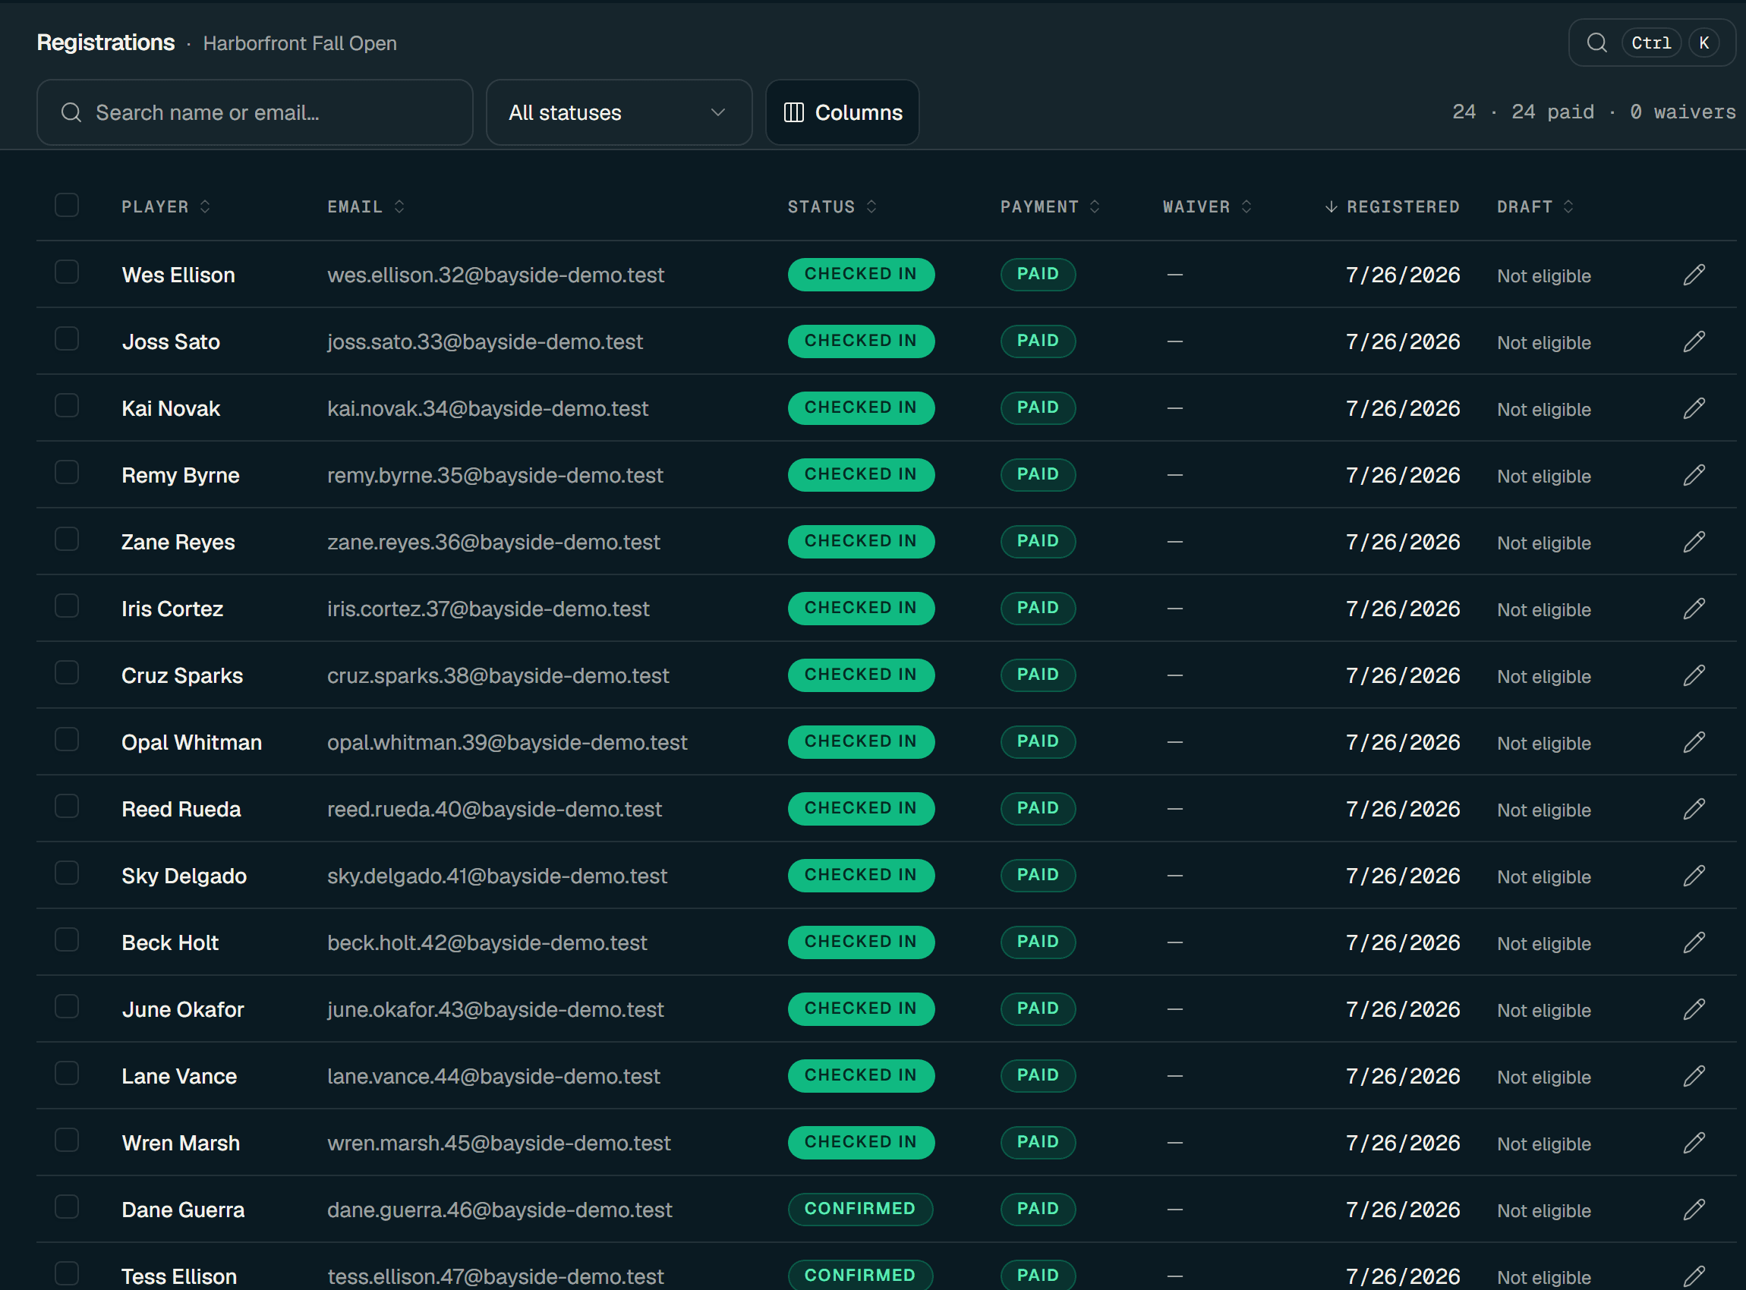
Task: Click the Waiver column sort arrows
Action: point(1246,207)
